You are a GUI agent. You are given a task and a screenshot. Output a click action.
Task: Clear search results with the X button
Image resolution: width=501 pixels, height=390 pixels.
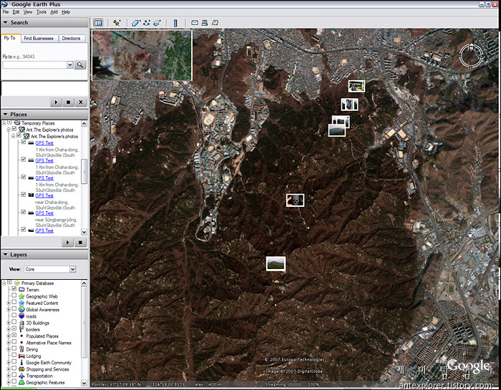coord(80,102)
